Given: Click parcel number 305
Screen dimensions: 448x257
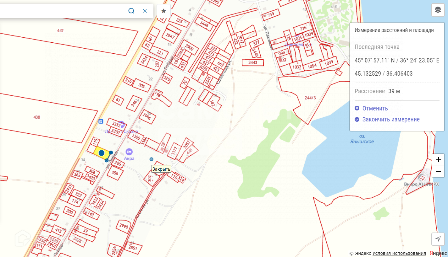Looking at the screenshot, I should (141, 86).
